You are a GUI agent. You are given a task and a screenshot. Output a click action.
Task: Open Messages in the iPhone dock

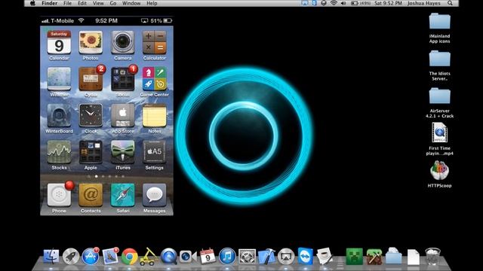click(x=154, y=196)
